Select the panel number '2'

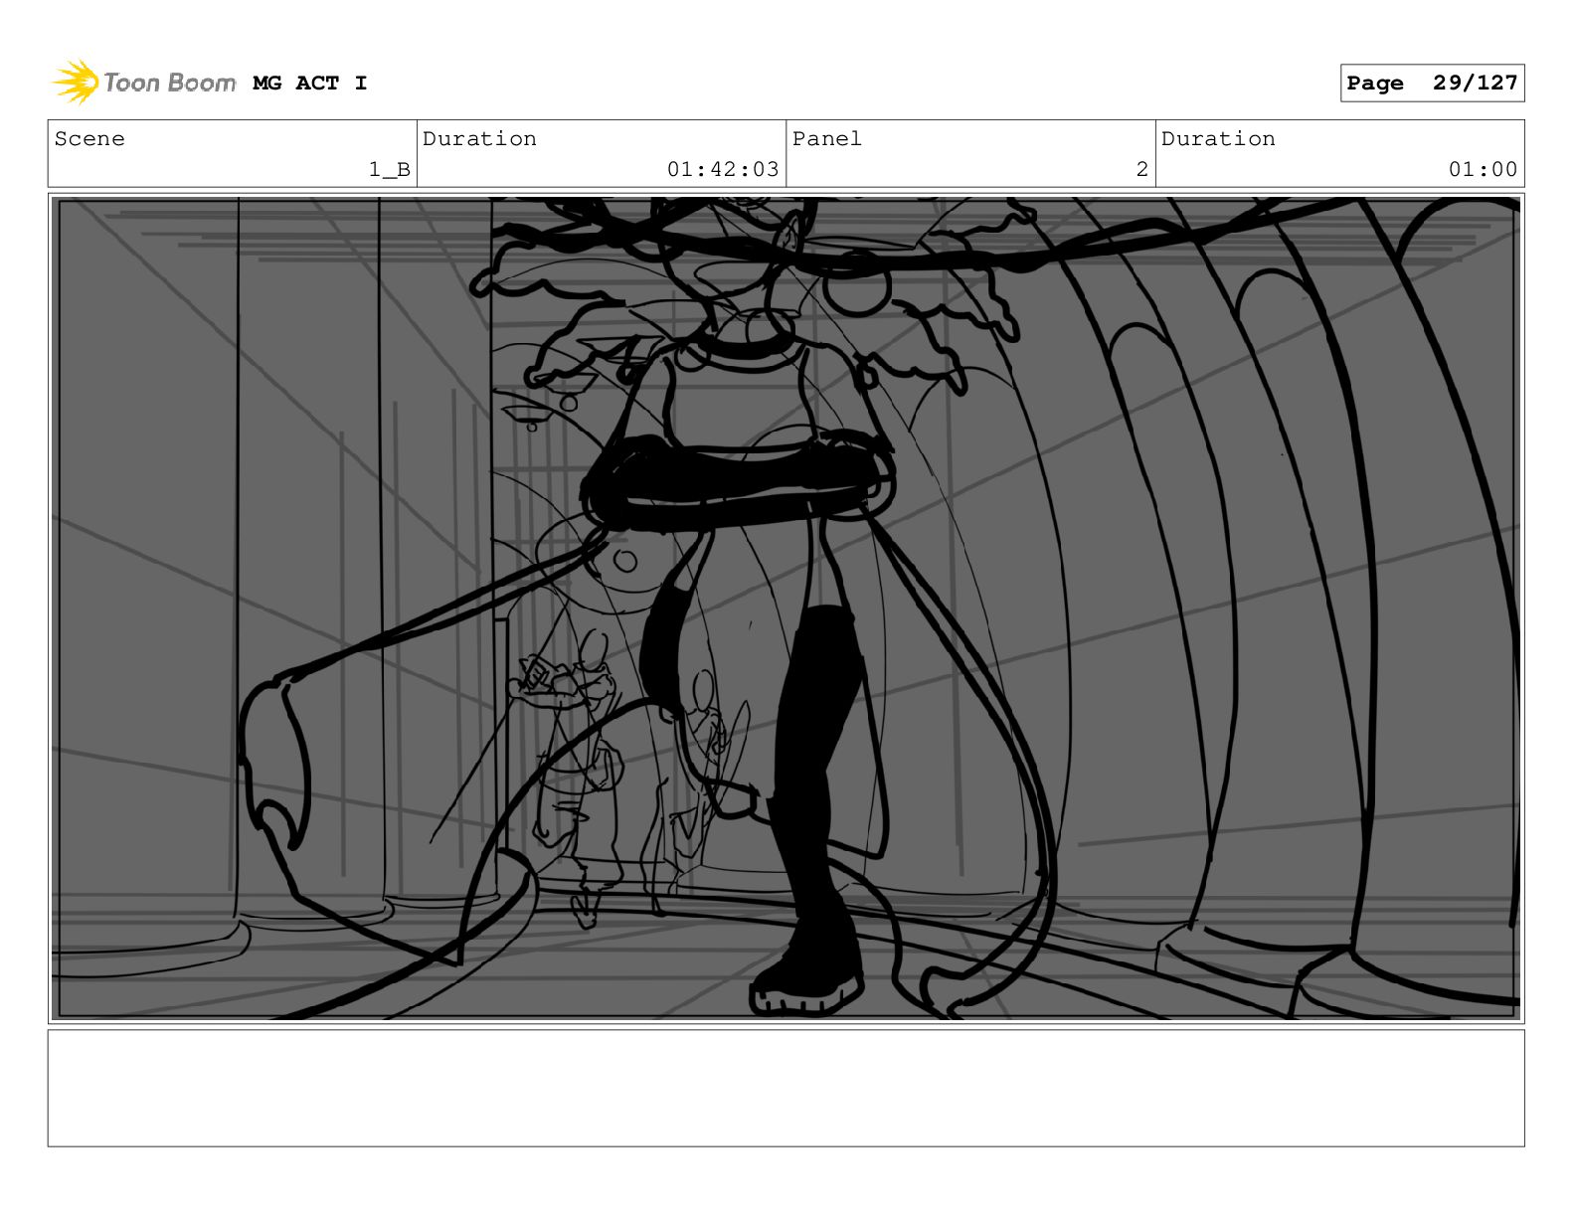point(1142,170)
